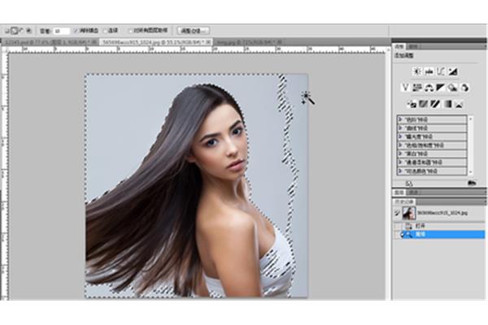Expand the "色相/饱和度" presets group
Screen dimensions: 488x325
pyautogui.click(x=400, y=145)
